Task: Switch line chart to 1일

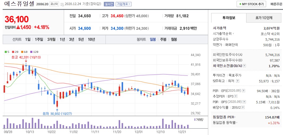Action: click(x=28, y=40)
